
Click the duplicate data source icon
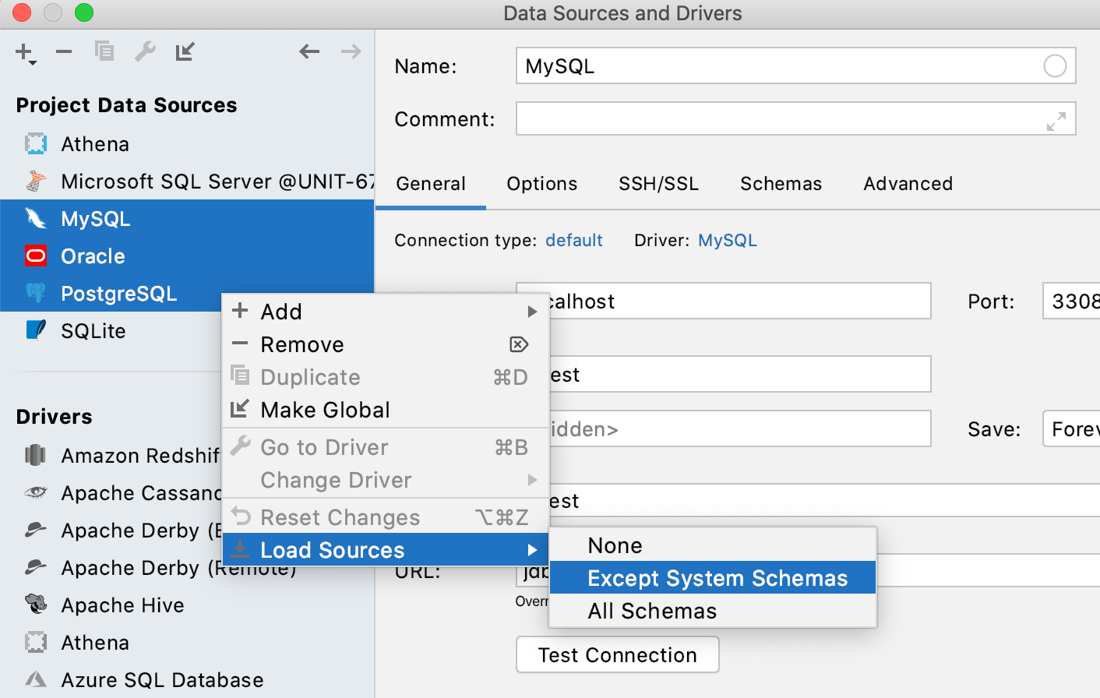[104, 51]
